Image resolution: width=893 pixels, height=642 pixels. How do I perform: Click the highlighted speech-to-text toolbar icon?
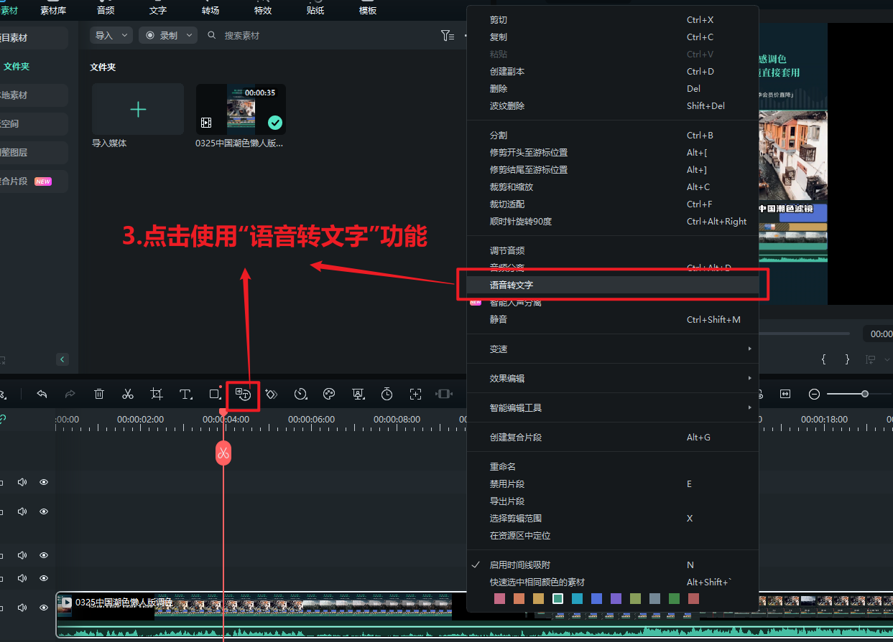pyautogui.click(x=243, y=395)
